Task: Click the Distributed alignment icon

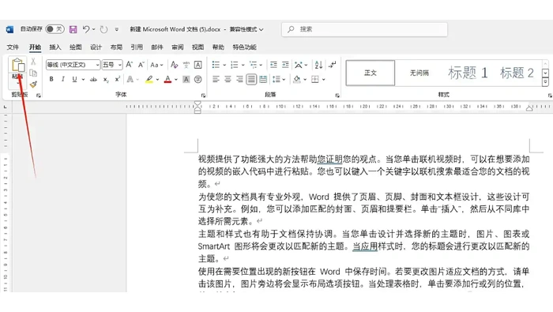Action: click(263, 79)
